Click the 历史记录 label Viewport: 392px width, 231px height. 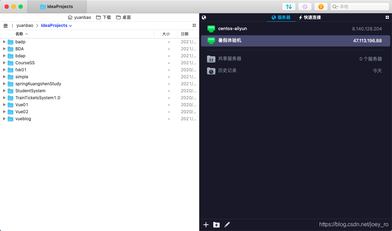227,71
